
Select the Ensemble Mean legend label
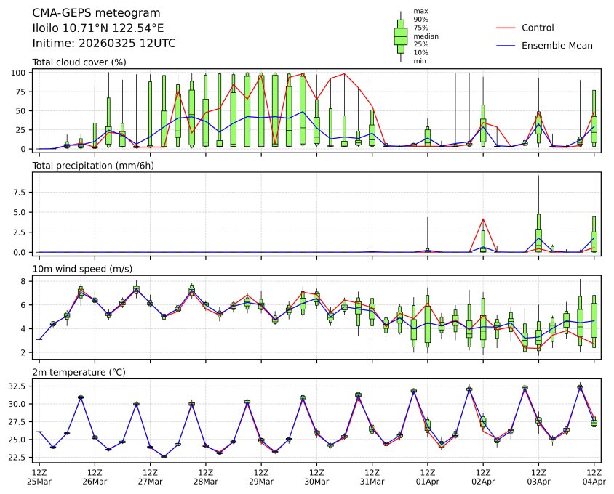tap(557, 45)
